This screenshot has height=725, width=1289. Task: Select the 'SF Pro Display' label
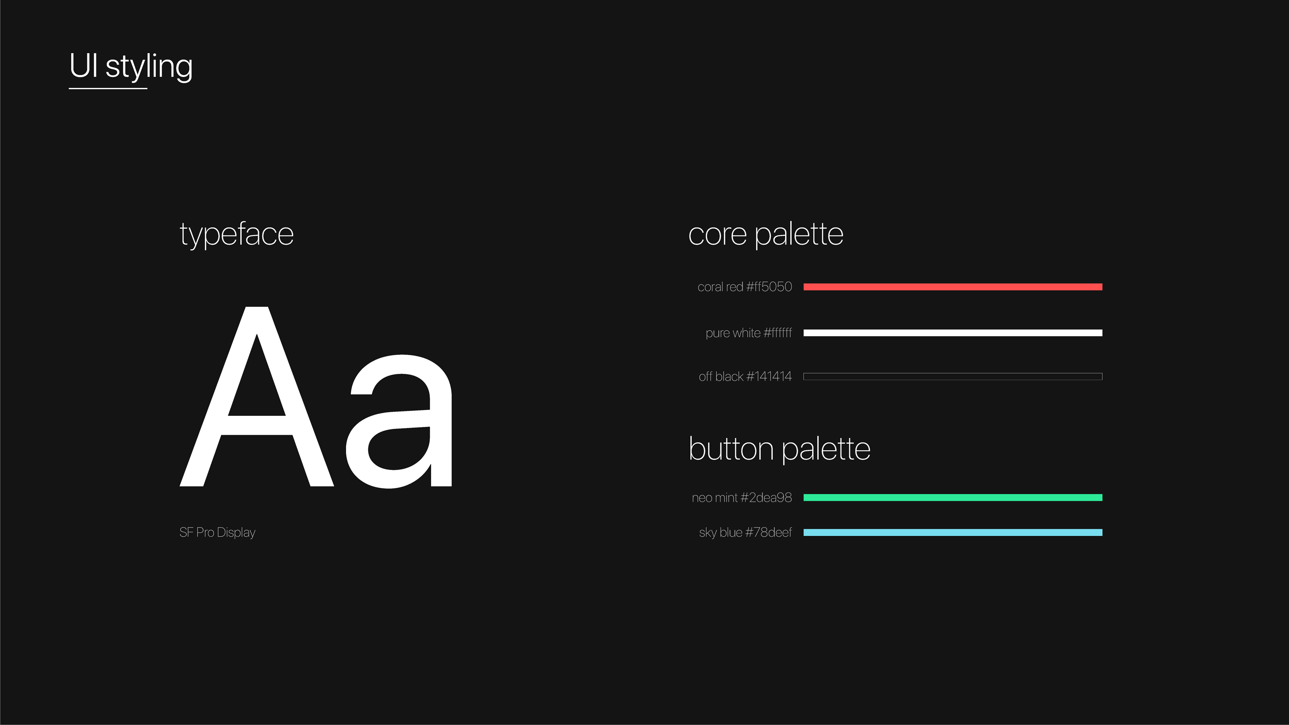pos(217,532)
